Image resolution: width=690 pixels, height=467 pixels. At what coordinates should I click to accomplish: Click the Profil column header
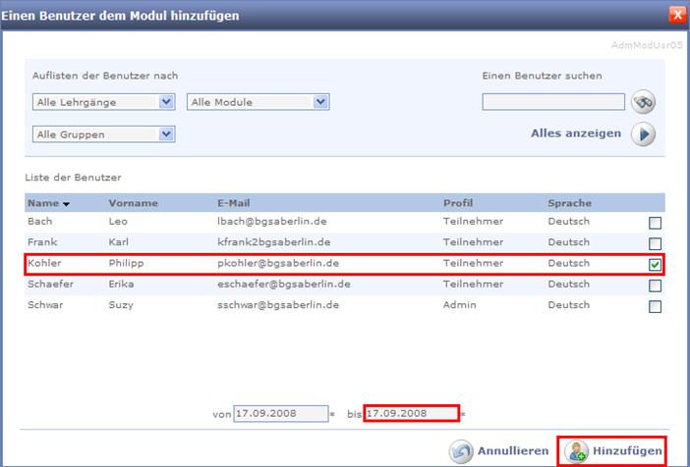(x=458, y=203)
